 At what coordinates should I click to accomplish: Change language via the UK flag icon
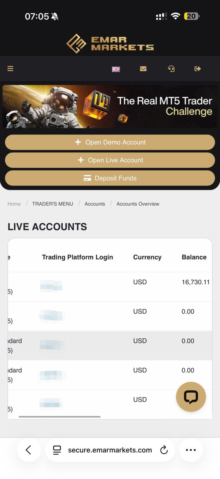click(x=116, y=69)
